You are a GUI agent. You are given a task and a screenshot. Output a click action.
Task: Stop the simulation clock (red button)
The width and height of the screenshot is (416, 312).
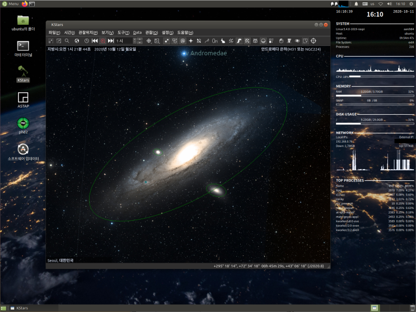103,41
